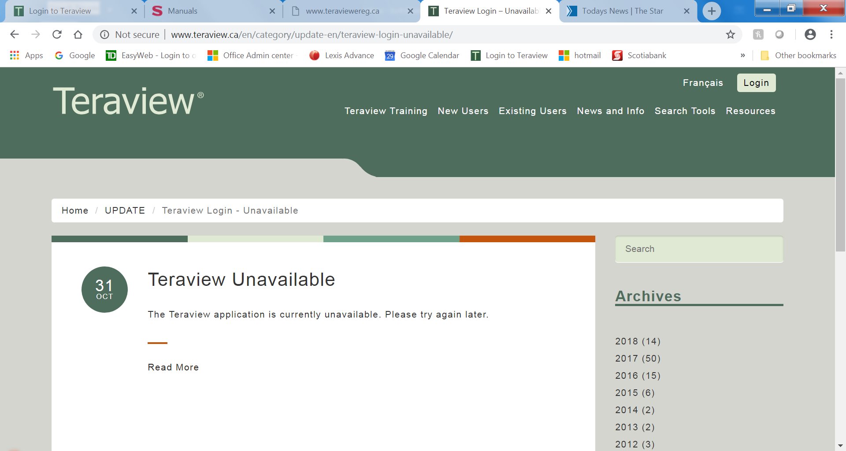
Task: Click the Login button
Action: [756, 83]
